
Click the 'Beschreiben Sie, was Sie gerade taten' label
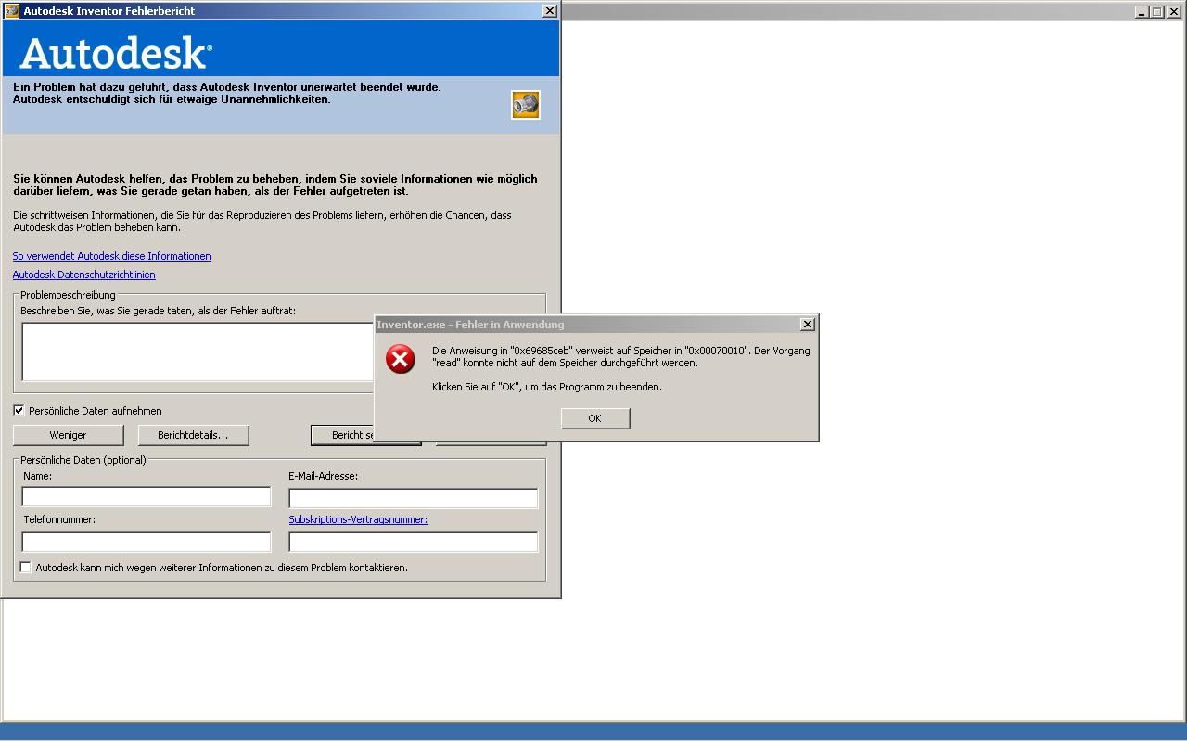pos(158,311)
